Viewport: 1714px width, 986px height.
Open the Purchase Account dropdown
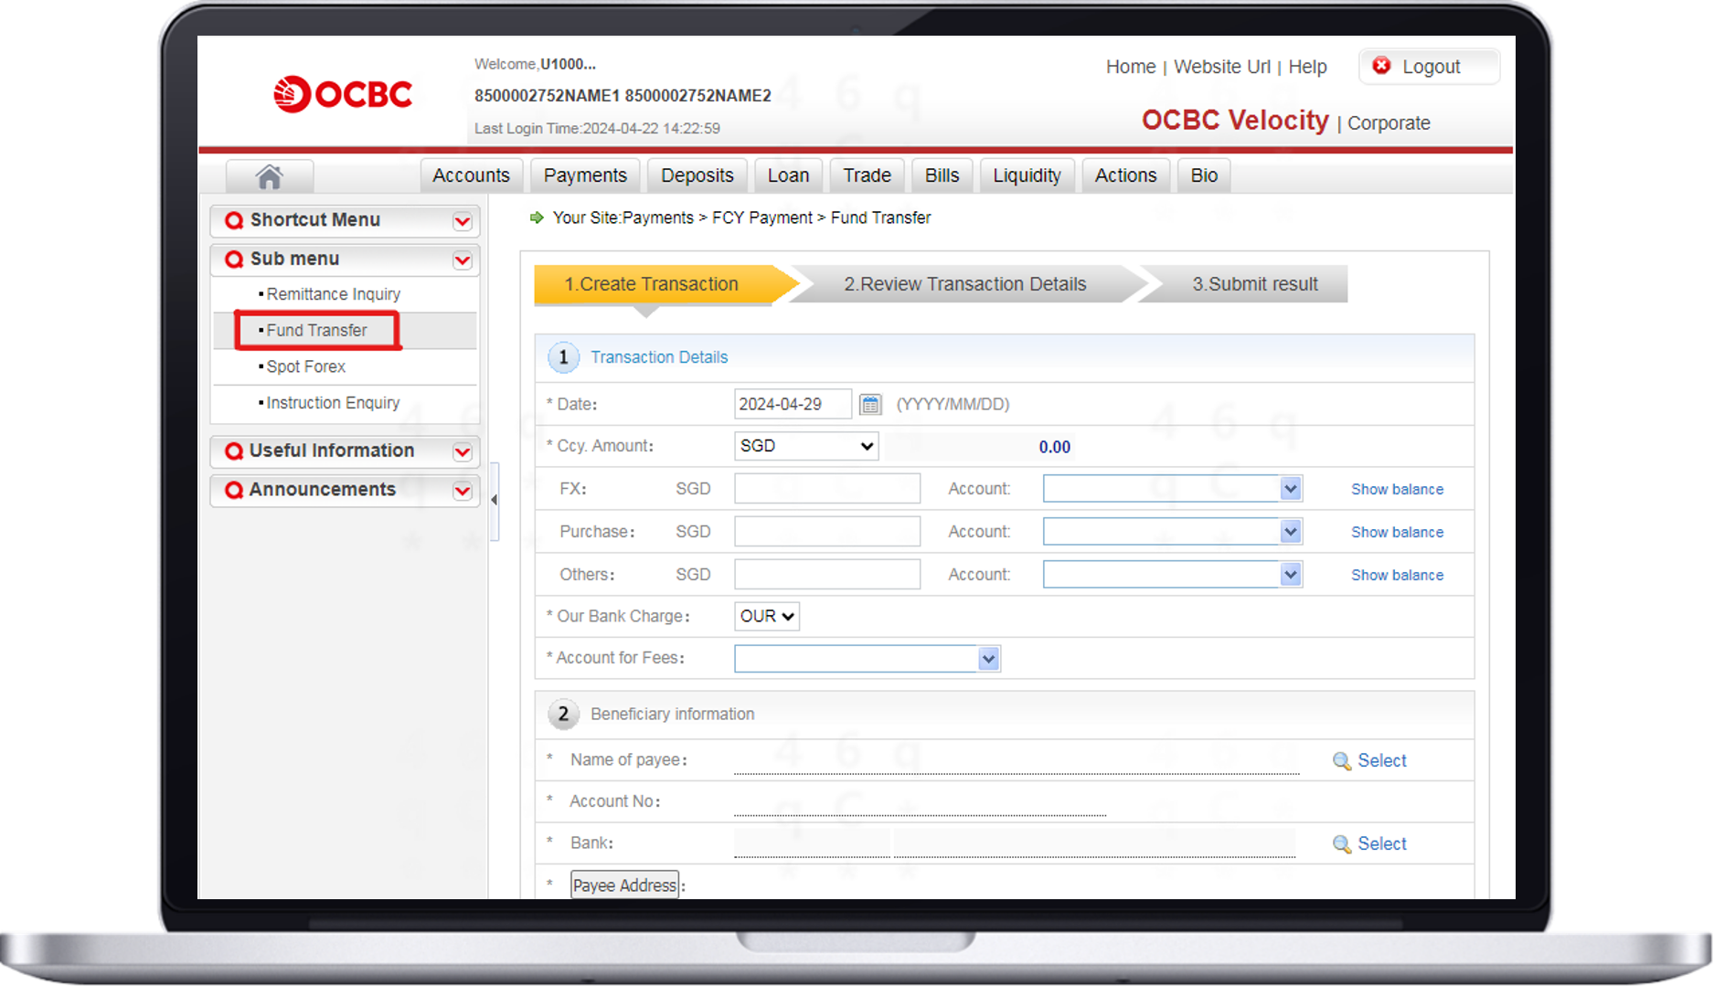pos(1172,532)
